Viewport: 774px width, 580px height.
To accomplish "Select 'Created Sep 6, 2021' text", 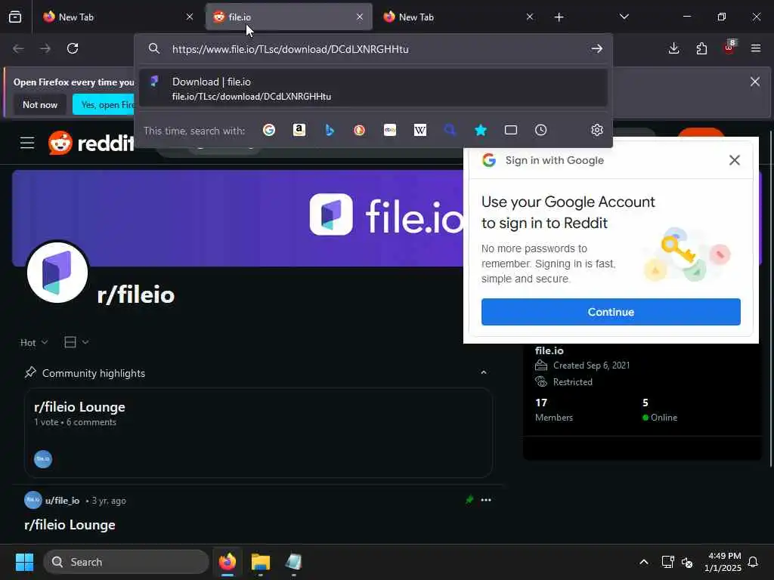I will [591, 366].
